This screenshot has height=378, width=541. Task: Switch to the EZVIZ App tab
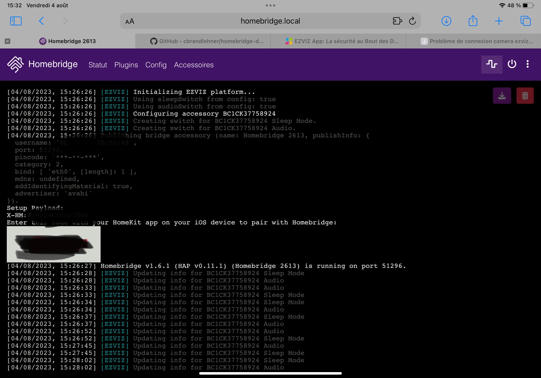pos(338,41)
